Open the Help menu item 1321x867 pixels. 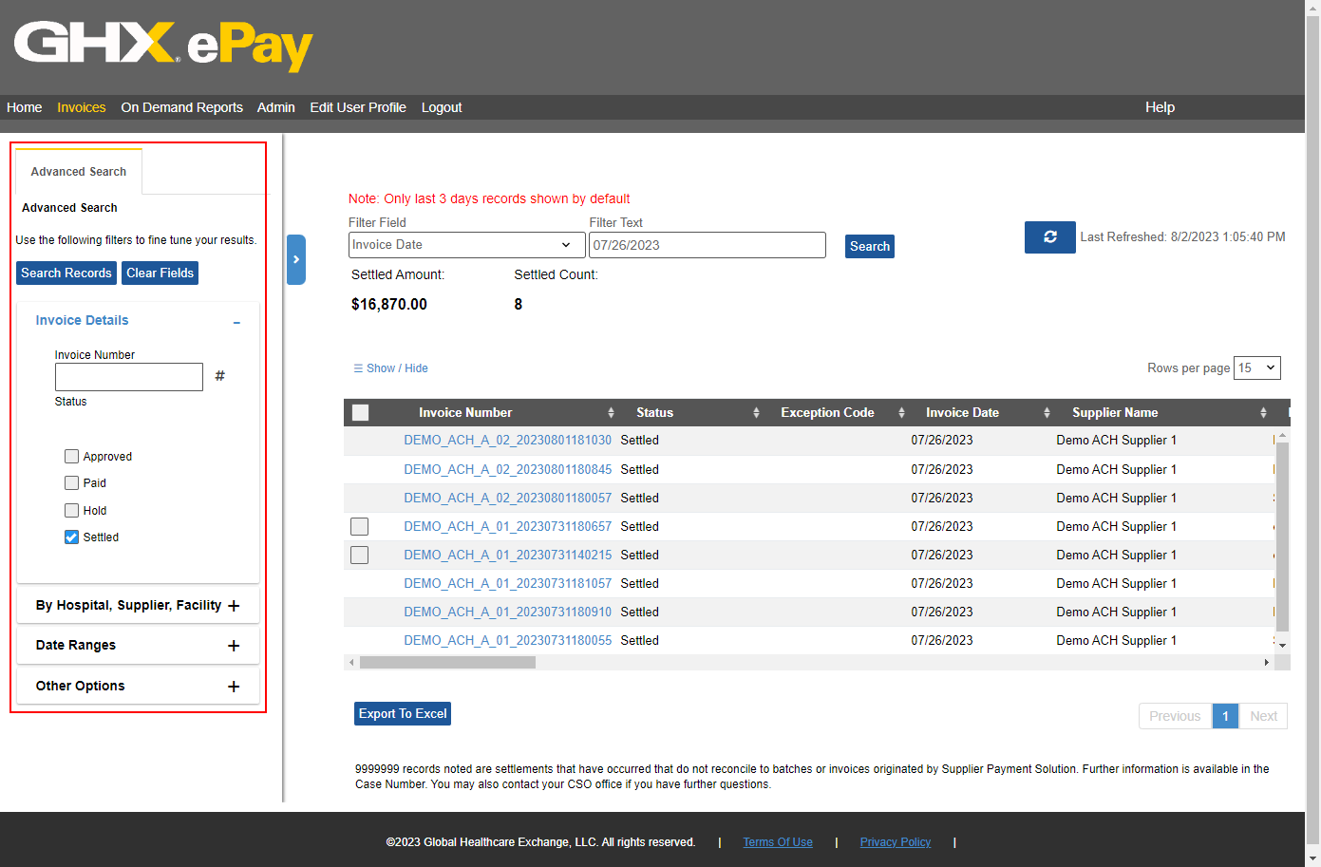pyautogui.click(x=1160, y=107)
